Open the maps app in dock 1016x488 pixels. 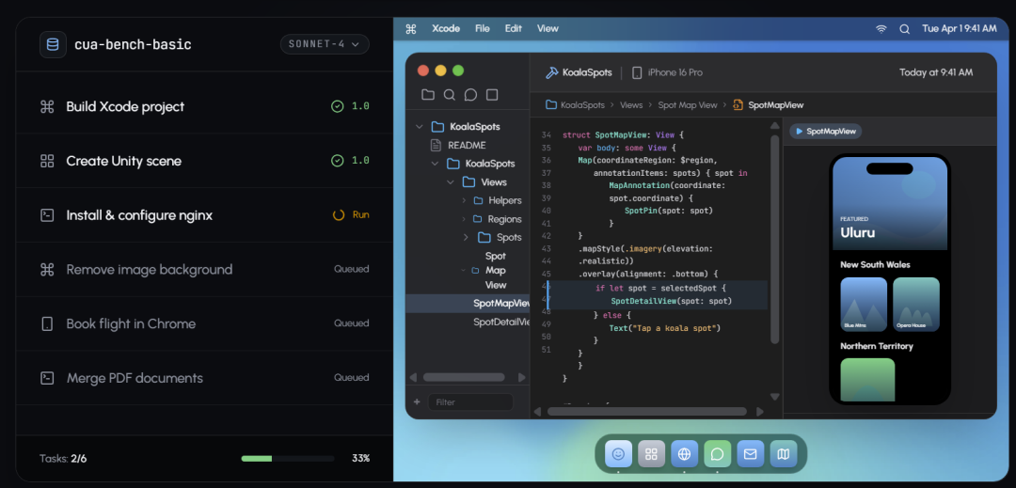coord(784,454)
